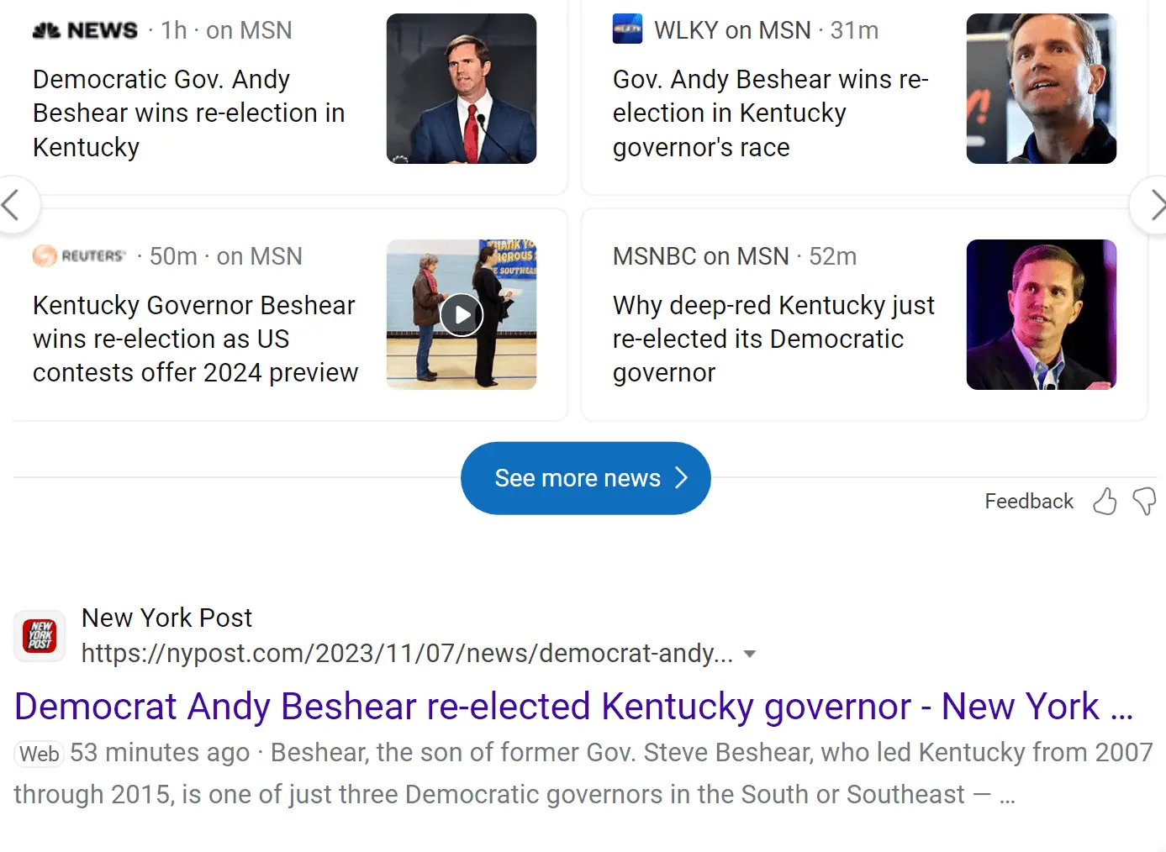This screenshot has height=852, width=1166.
Task: Click the thumbs down feedback icon
Action: 1144,502
